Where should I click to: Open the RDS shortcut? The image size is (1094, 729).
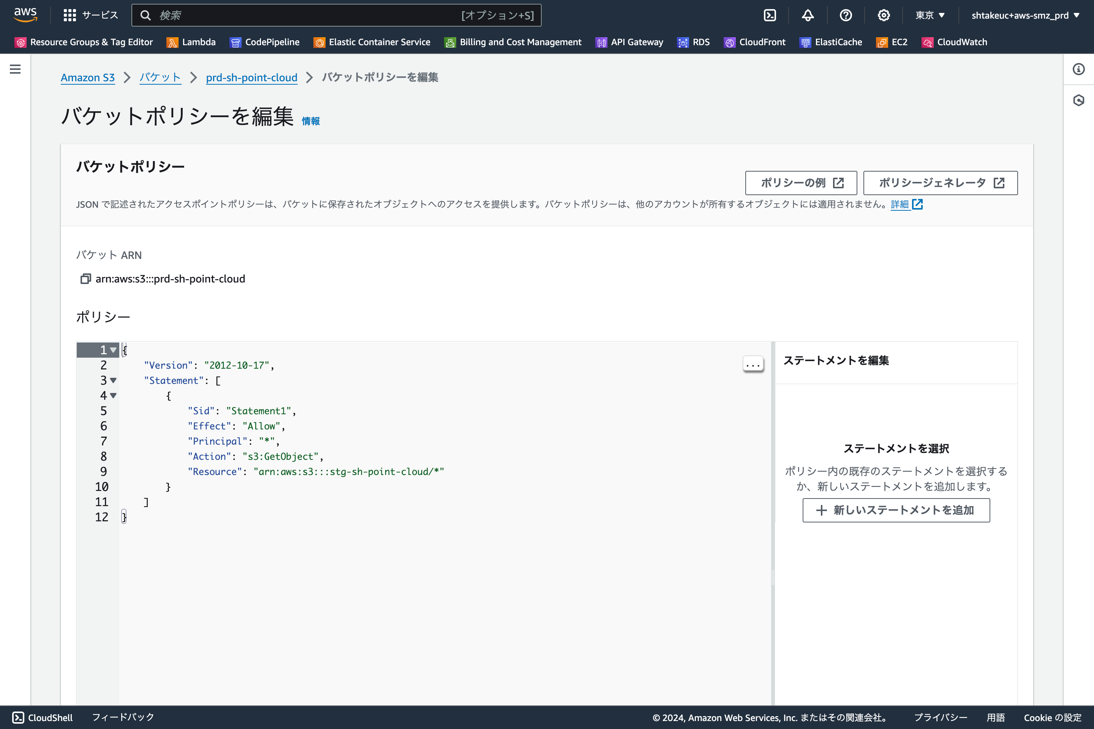coord(694,42)
